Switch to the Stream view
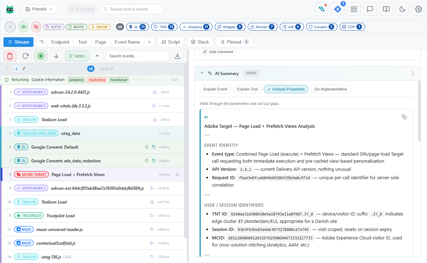The height and width of the screenshot is (263, 427). (18, 42)
